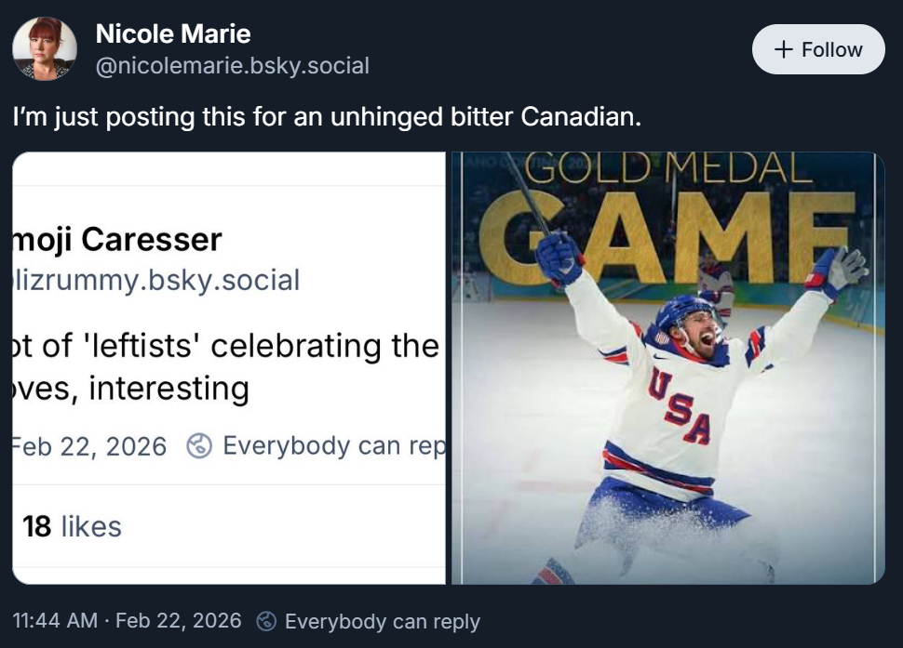Click the 11:44 AM Feb 22, 2026 timestamp

point(127,621)
